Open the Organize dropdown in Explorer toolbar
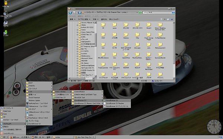Viewport: 223px width, 139px height. pyautogui.click(x=72, y=19)
